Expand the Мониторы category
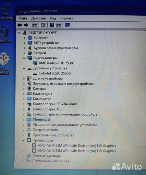146x175 pixels. coord(23,120)
